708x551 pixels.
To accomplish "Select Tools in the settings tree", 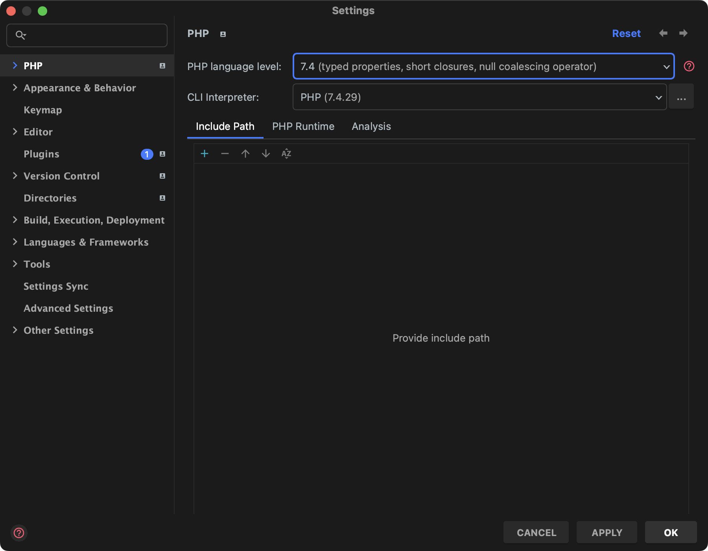I will tap(87, 264).
